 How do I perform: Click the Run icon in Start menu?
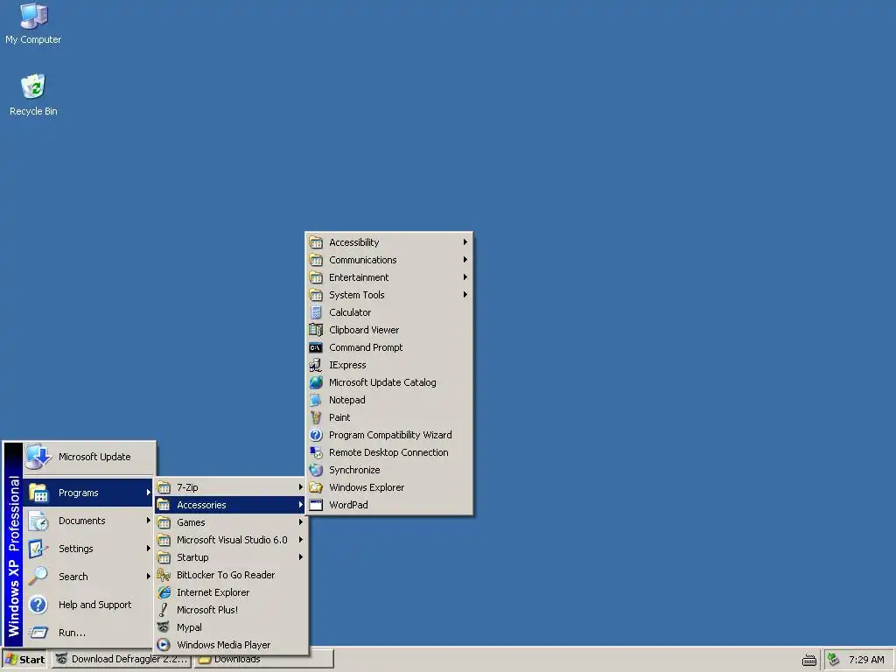click(x=38, y=633)
